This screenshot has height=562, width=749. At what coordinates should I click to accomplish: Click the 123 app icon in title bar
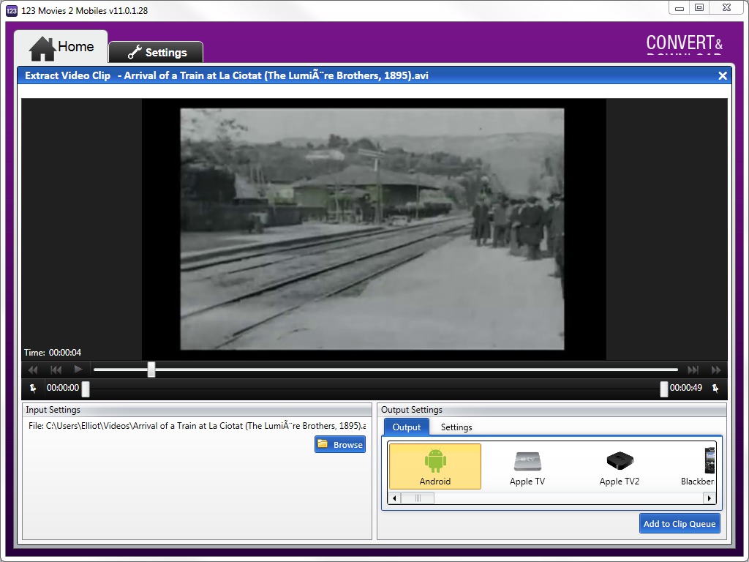pos(12,10)
